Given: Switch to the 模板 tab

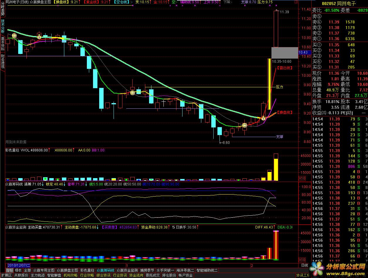Looking at the screenshot, I should [x=18, y=270].
